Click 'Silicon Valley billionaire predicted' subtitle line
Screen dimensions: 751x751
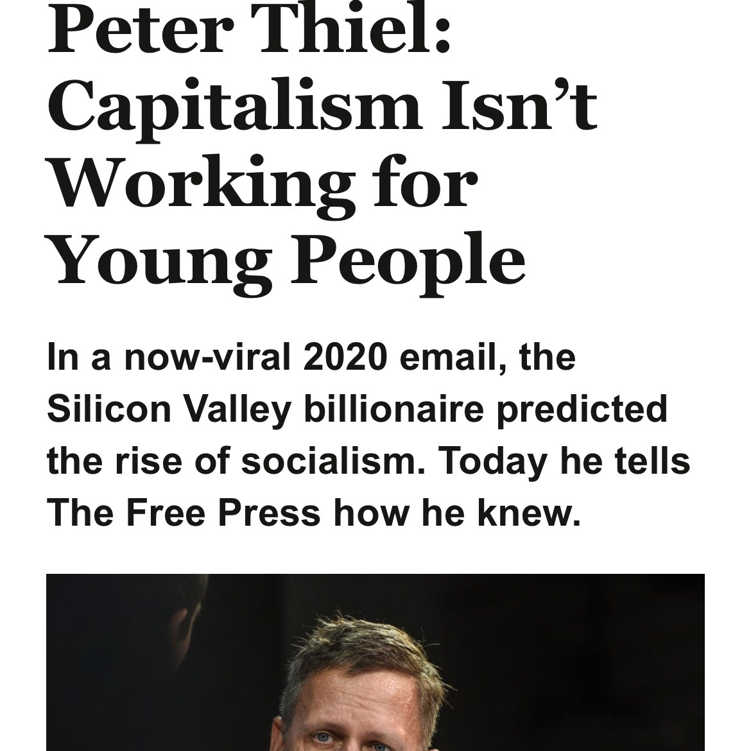358,410
